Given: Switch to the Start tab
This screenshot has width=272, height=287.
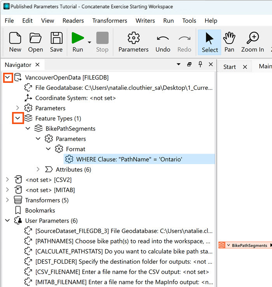Looking at the screenshot, I should (x=230, y=67).
